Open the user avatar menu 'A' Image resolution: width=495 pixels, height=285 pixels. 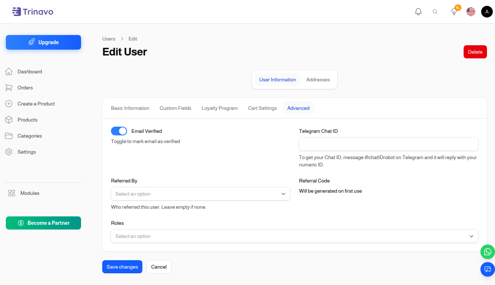pyautogui.click(x=487, y=12)
